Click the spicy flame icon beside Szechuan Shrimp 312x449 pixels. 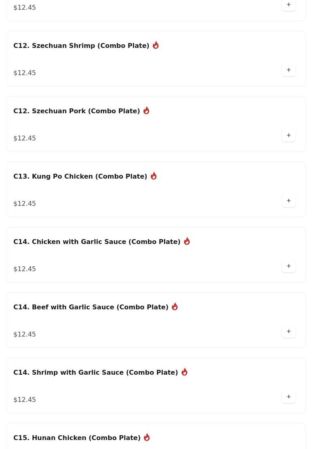(156, 45)
